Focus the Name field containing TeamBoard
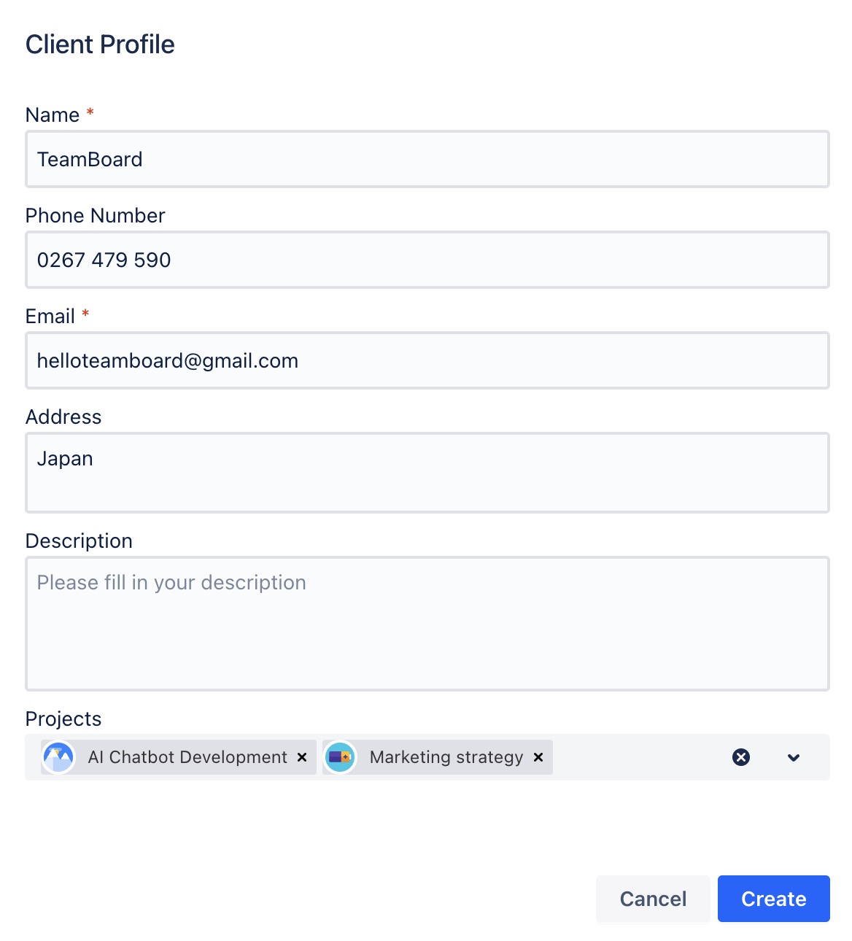The image size is (852, 941). (427, 159)
